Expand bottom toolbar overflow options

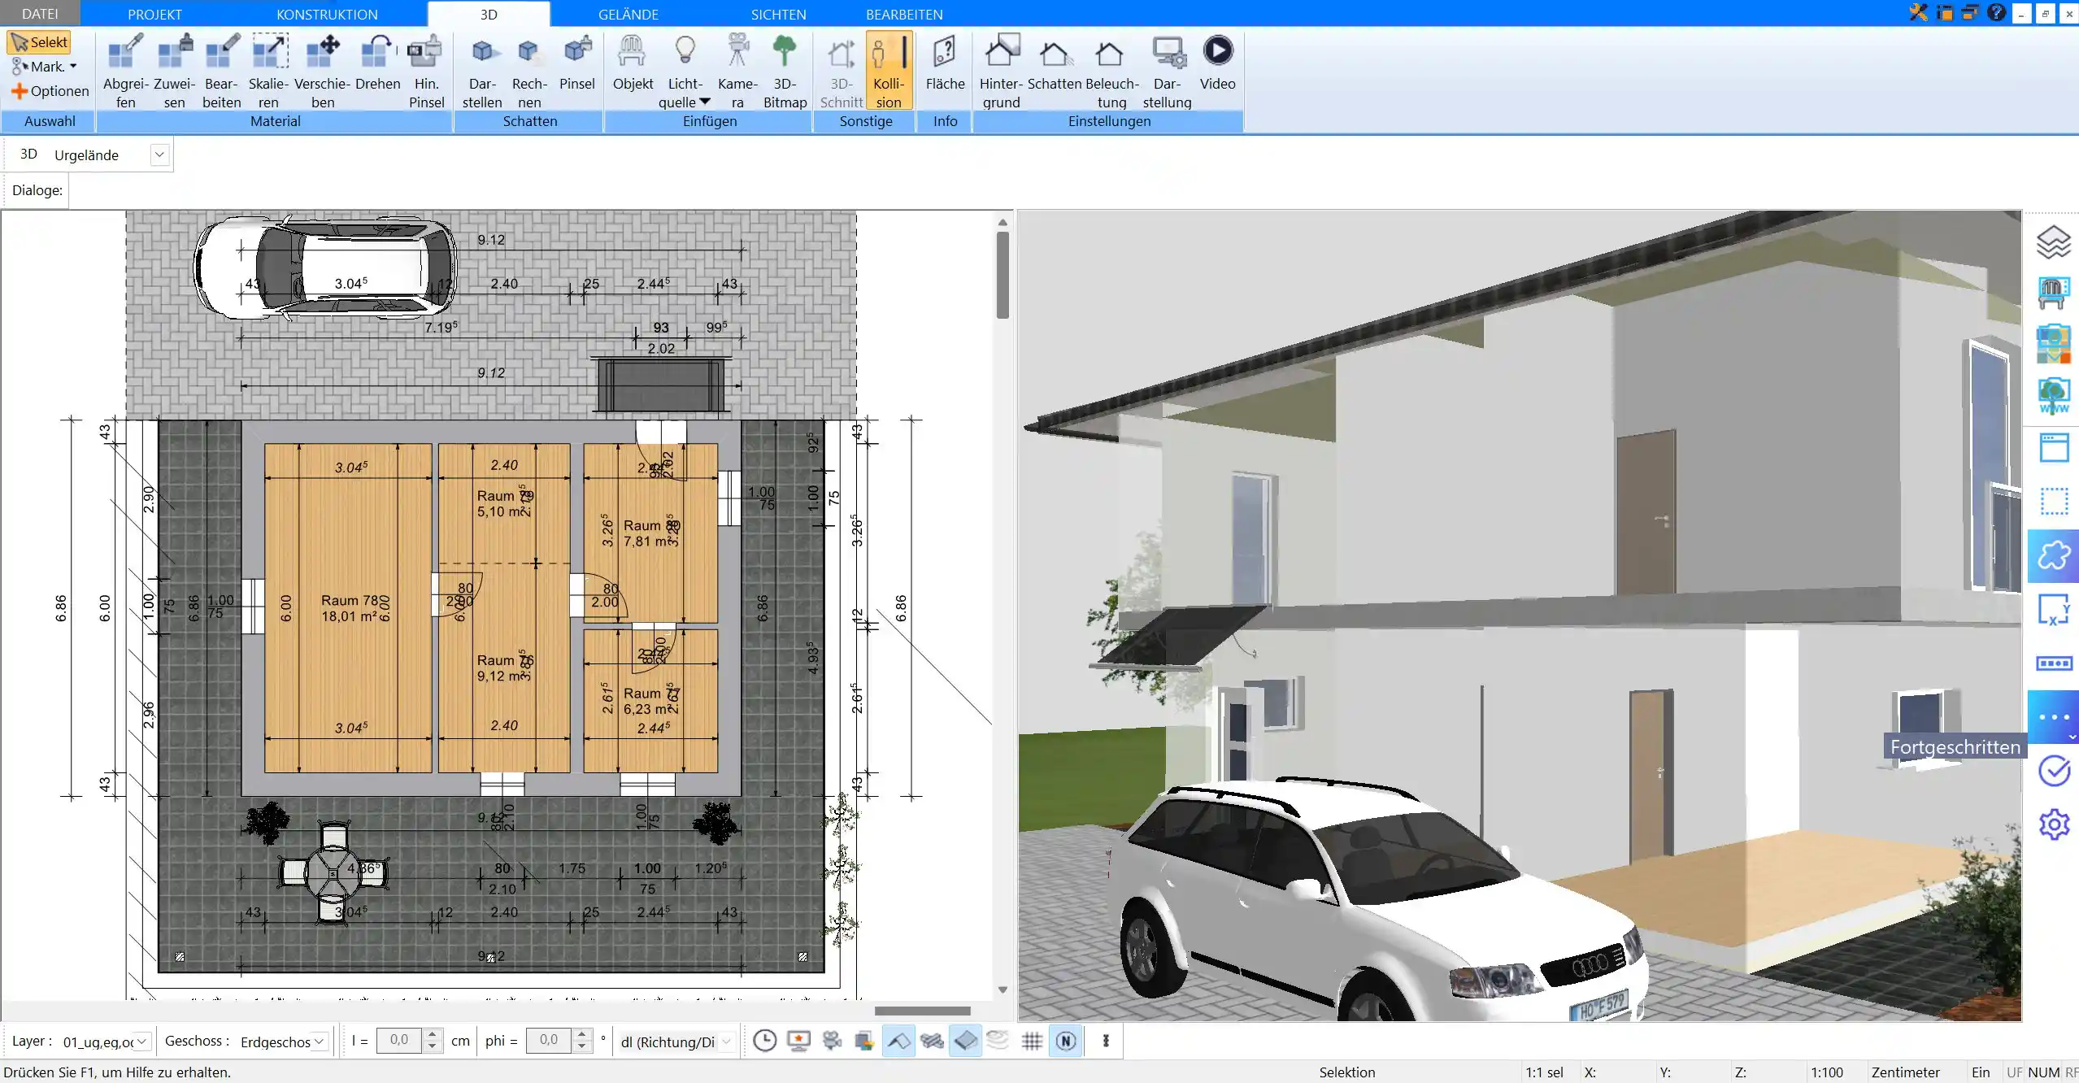[x=1106, y=1041]
